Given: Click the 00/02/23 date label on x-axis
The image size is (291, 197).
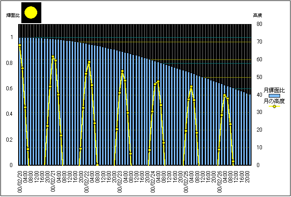Looking at the screenshot, I should point(120,180).
